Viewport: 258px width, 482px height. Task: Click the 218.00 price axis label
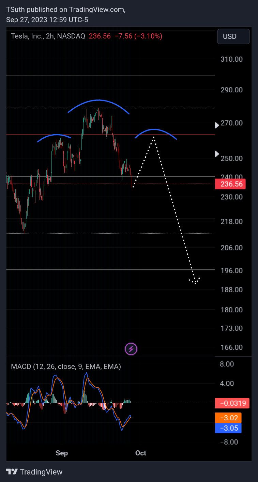[231, 221]
